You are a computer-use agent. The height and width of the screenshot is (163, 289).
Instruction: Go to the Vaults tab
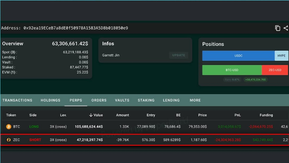(122, 100)
